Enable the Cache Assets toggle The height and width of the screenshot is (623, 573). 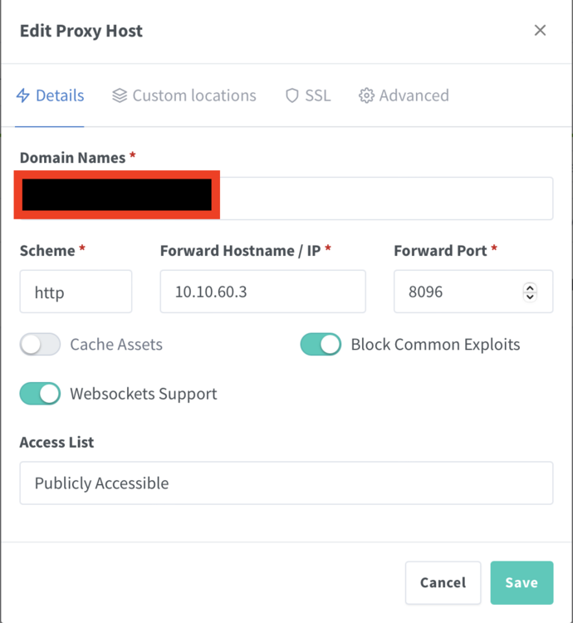(40, 344)
